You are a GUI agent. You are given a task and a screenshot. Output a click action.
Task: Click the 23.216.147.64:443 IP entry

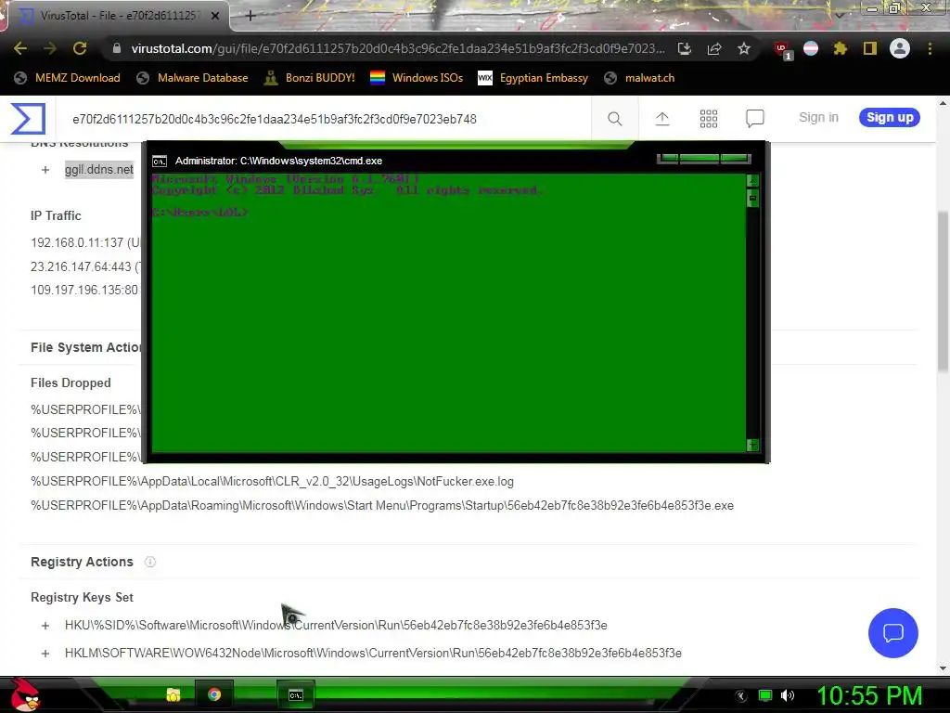click(85, 266)
